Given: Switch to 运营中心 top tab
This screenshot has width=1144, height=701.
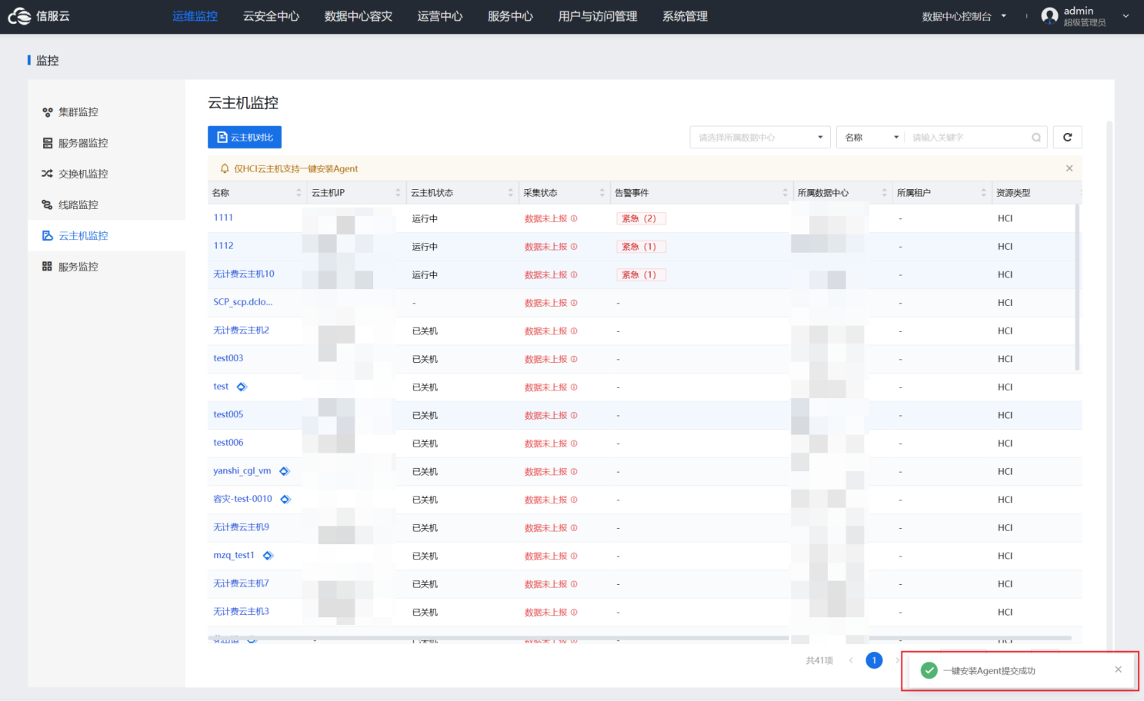Looking at the screenshot, I should click(440, 16).
